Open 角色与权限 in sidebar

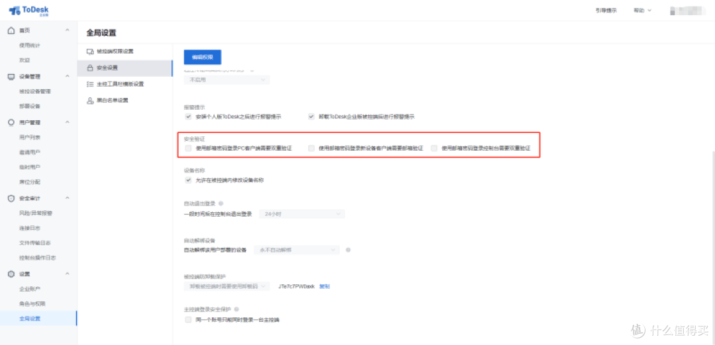[x=32, y=303]
